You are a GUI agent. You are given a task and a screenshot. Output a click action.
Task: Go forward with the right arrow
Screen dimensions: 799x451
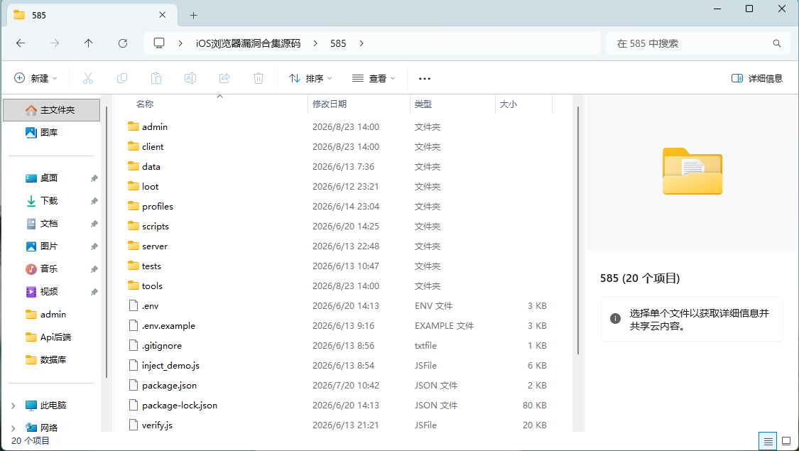click(55, 43)
